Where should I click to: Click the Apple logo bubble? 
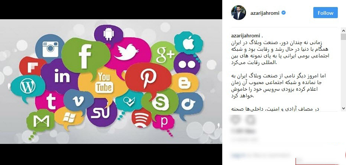click(188, 43)
